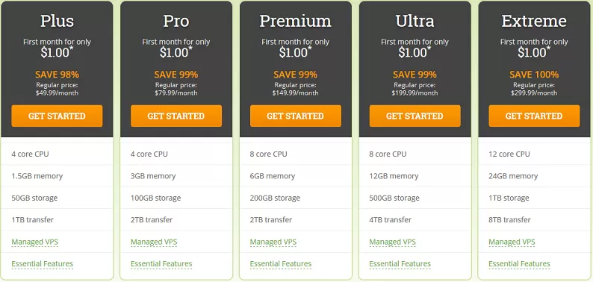Open Managed VPS link in Plus column
This screenshot has height=282, width=593.
(x=35, y=242)
